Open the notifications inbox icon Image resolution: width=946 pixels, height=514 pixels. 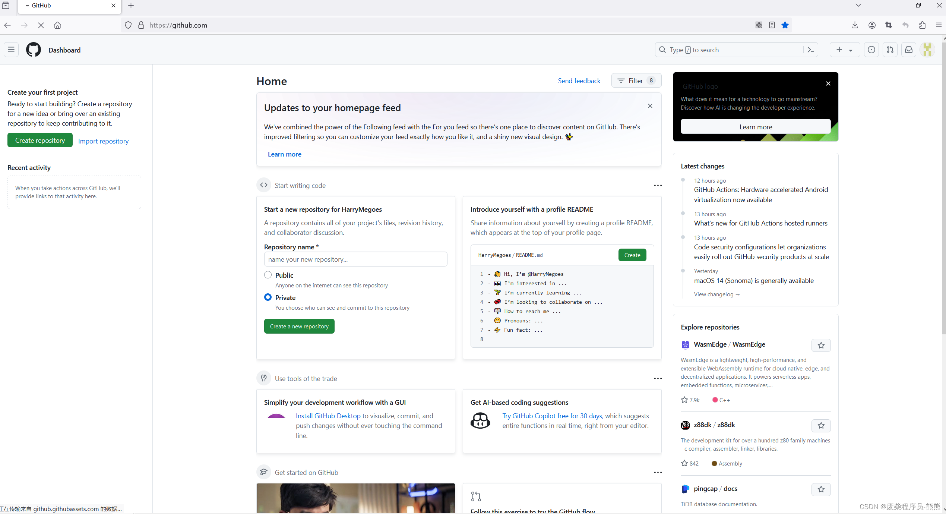(x=908, y=50)
